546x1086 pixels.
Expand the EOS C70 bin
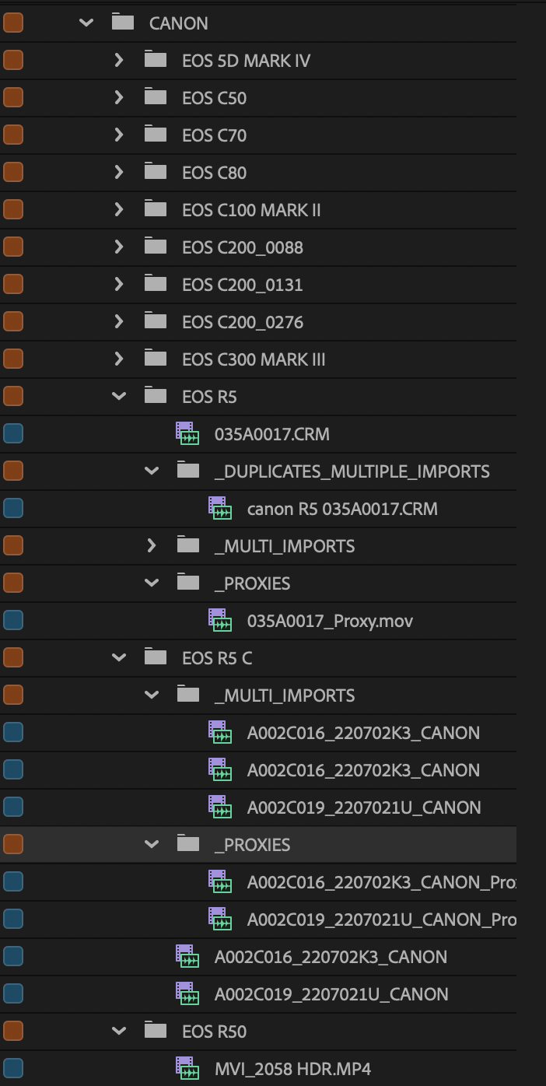118,135
